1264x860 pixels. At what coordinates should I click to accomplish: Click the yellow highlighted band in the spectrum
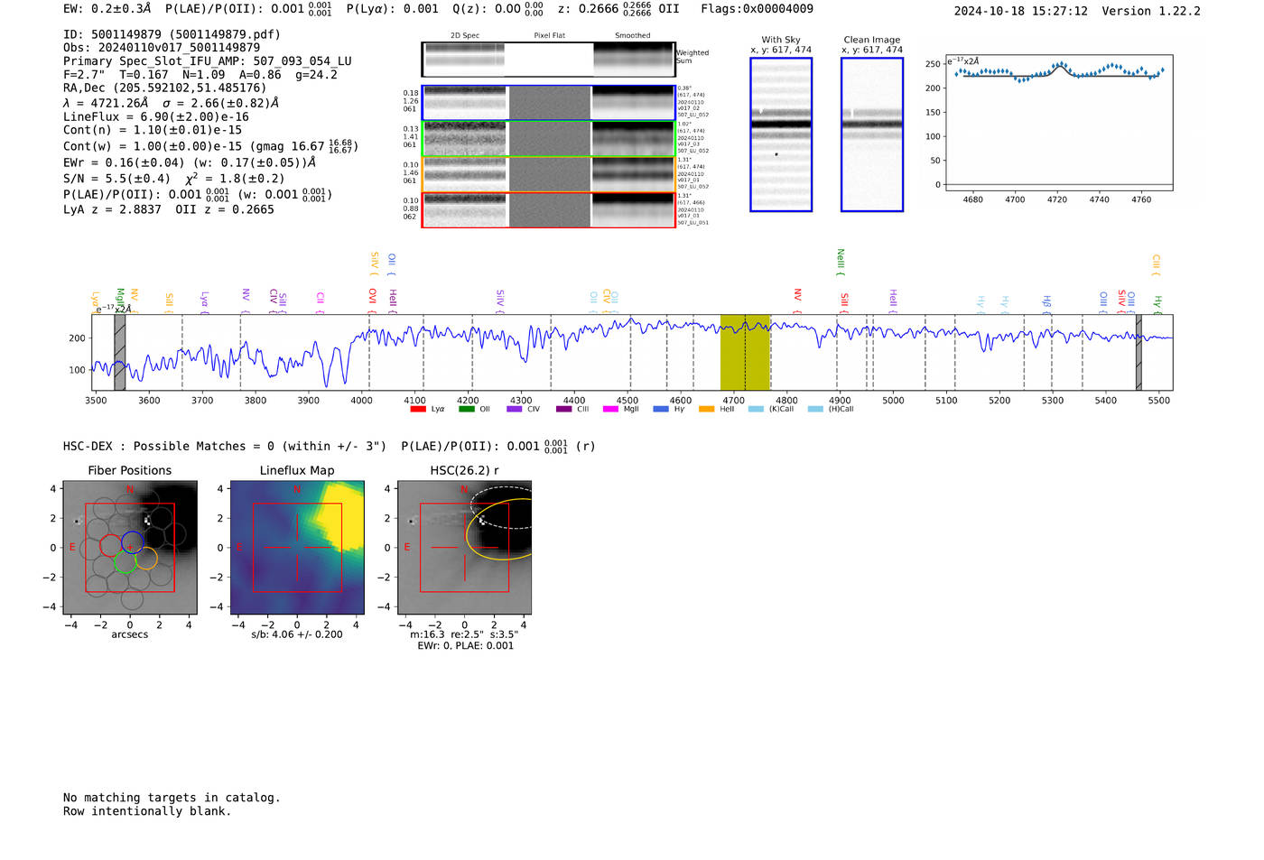pos(745,352)
